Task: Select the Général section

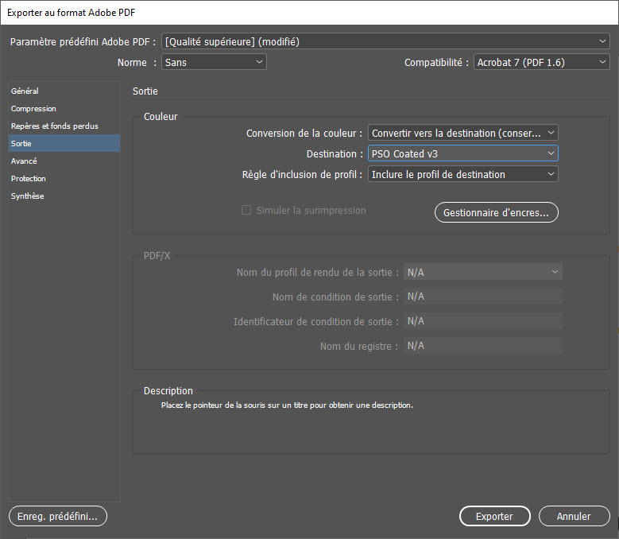Action: (64, 91)
